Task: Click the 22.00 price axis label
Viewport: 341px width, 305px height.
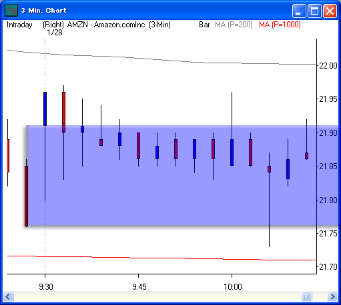Action: 328,66
